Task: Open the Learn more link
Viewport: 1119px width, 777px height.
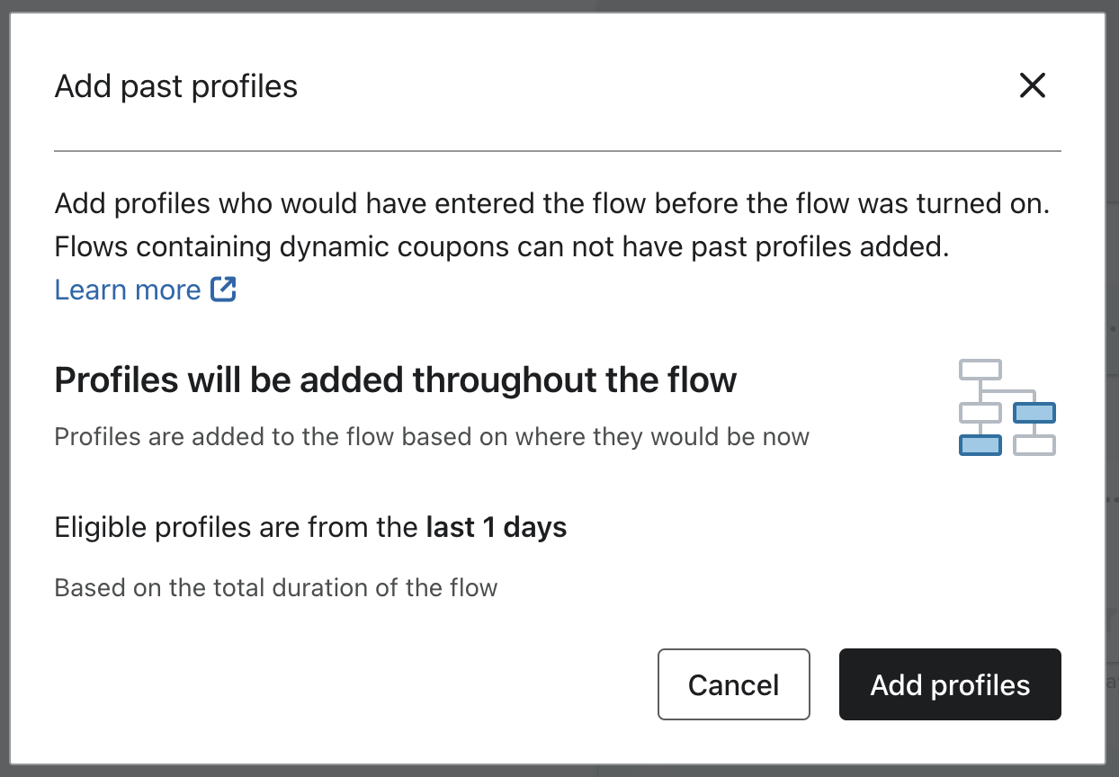Action: (126, 290)
